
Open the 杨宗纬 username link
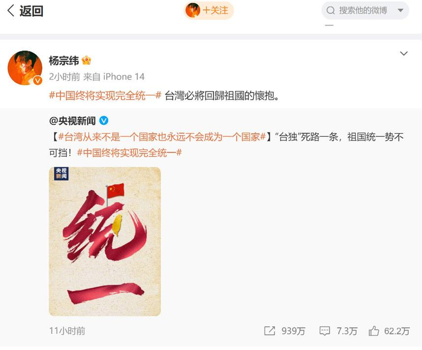(64, 60)
